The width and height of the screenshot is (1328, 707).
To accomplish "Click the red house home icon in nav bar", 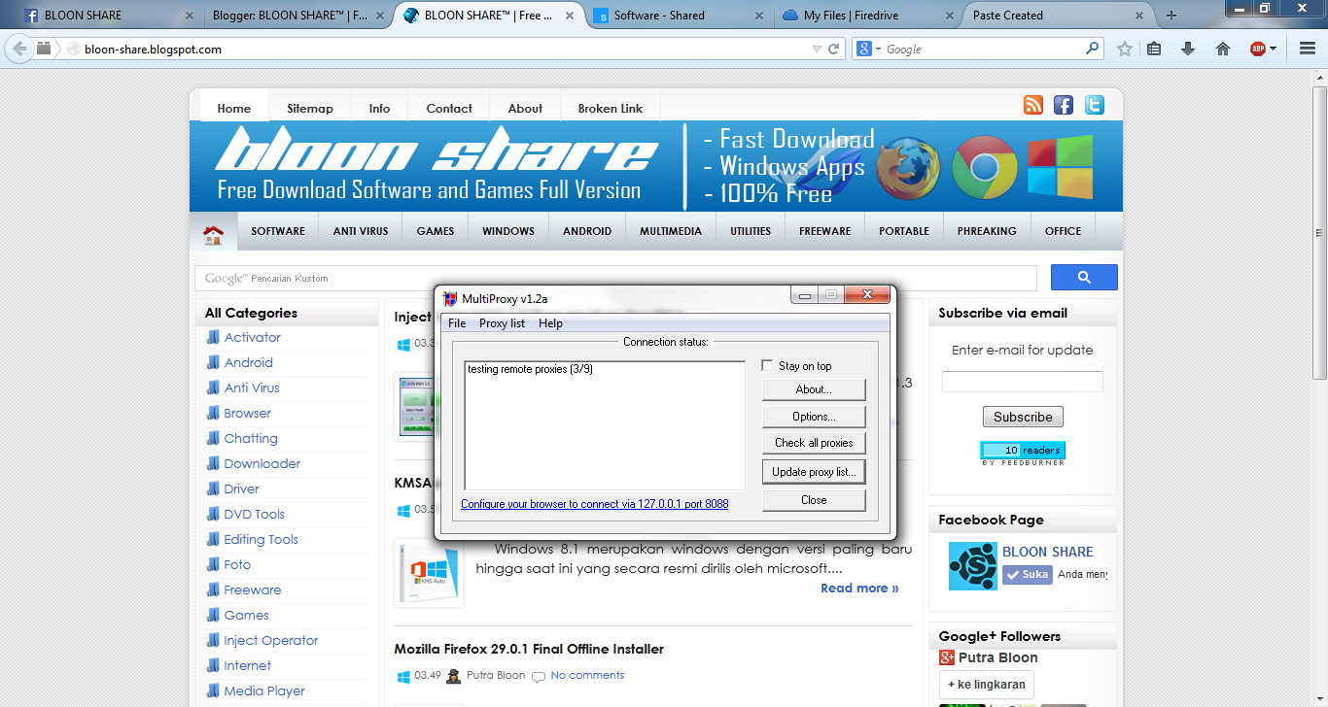I will pyautogui.click(x=214, y=234).
